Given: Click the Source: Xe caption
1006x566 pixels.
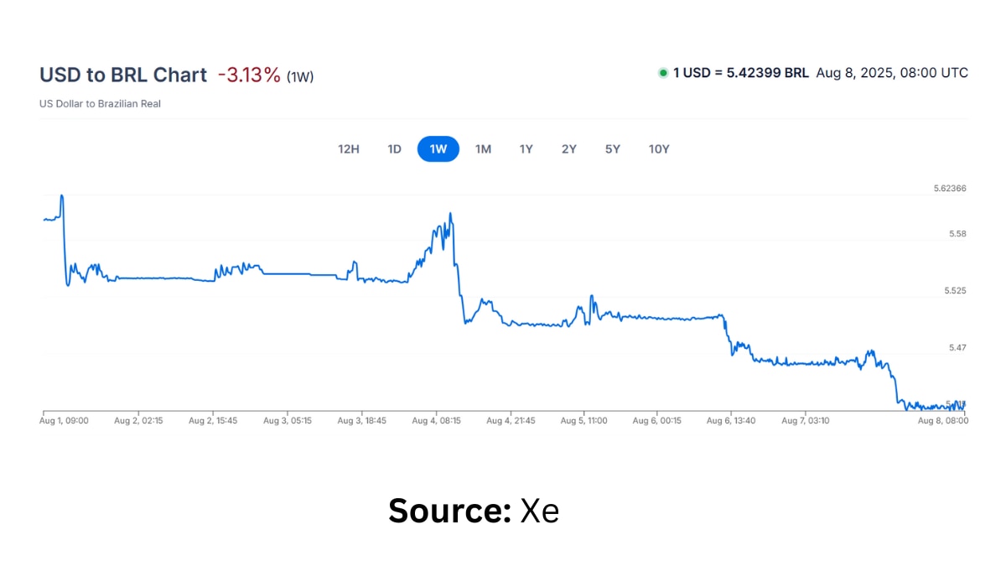Looking at the screenshot, I should pos(474,511).
